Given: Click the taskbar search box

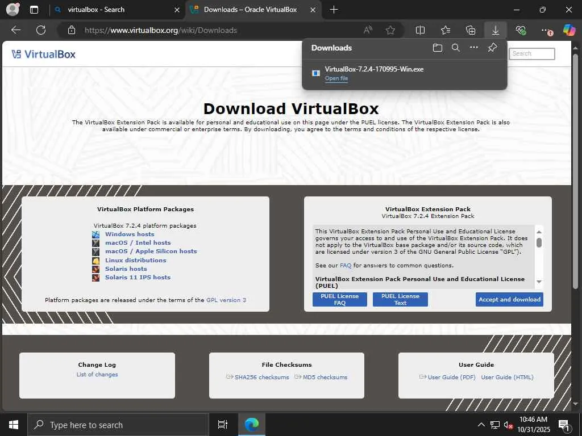Looking at the screenshot, I should click(118, 425).
